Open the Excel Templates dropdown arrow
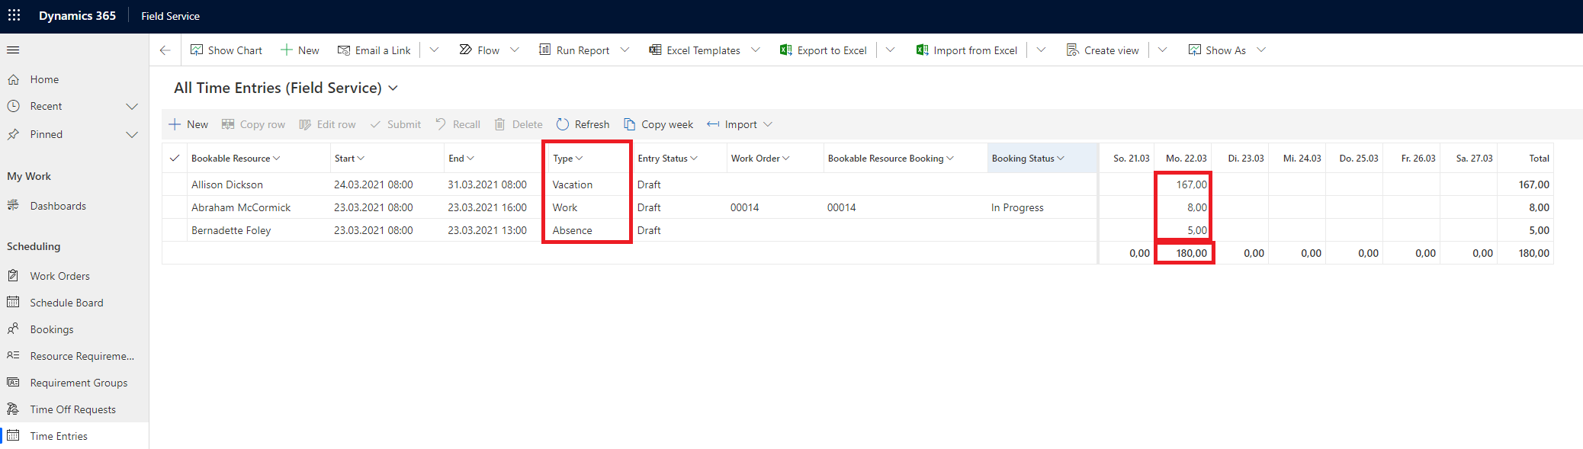 coord(756,50)
